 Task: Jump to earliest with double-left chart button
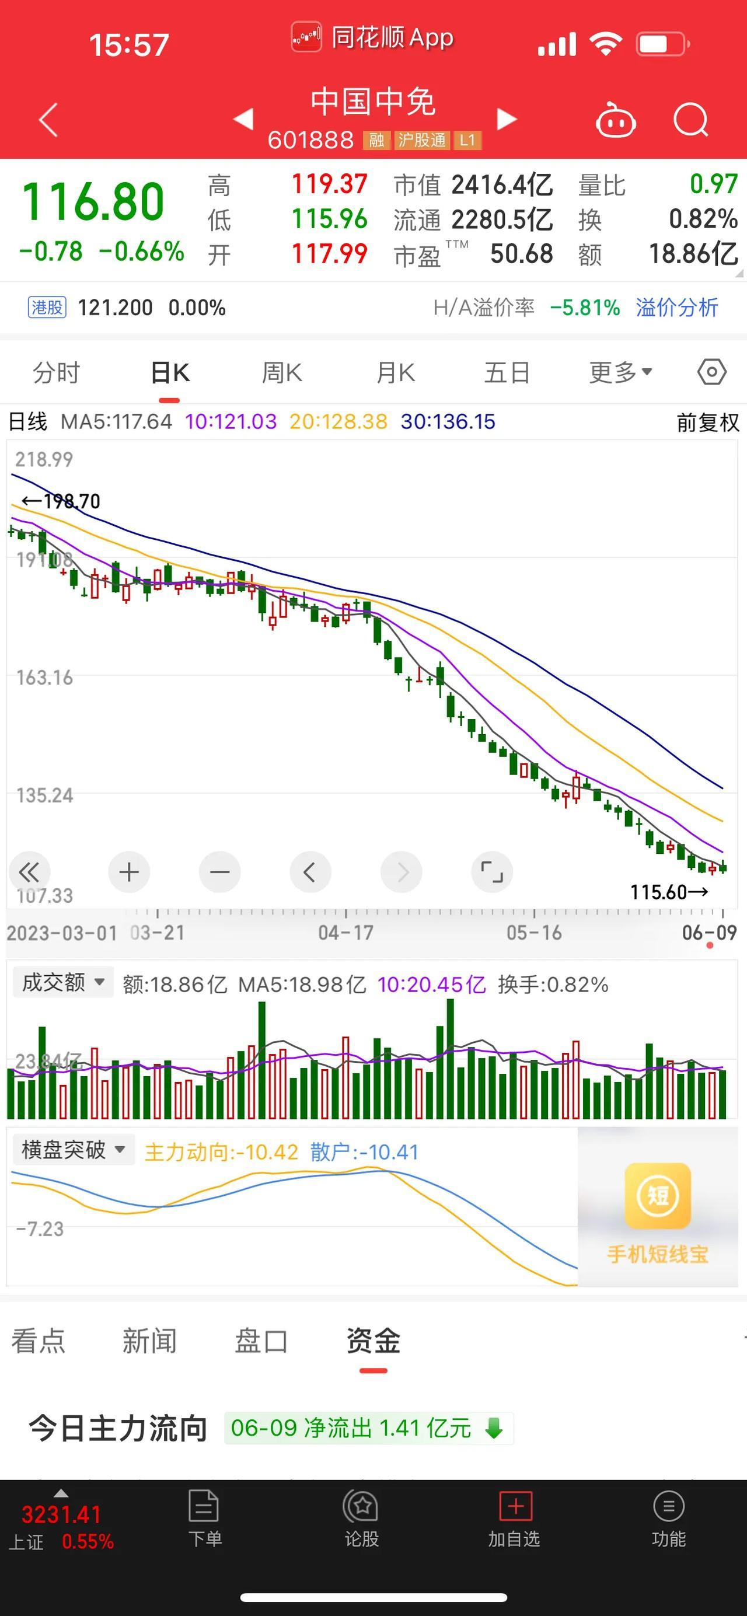pos(30,871)
